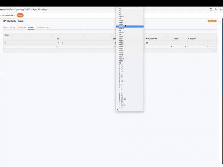Bookmark page with the star icon
Screen dimensions: 223x167
[221, 9]
